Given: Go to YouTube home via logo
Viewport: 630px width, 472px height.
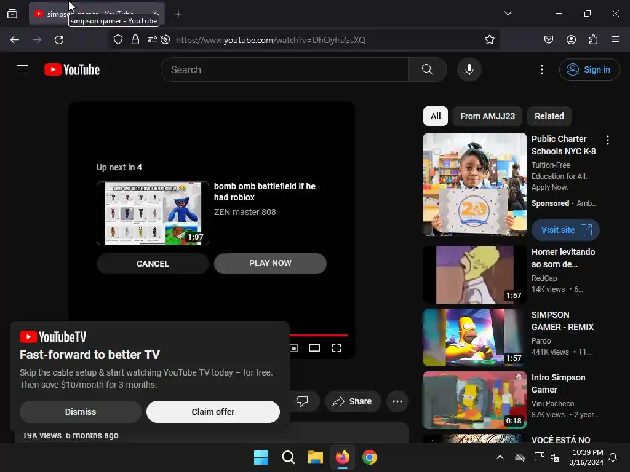Looking at the screenshot, I should pyautogui.click(x=72, y=69).
